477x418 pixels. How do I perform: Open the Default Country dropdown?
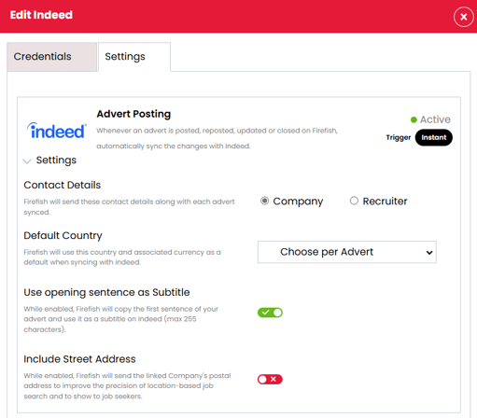click(347, 252)
